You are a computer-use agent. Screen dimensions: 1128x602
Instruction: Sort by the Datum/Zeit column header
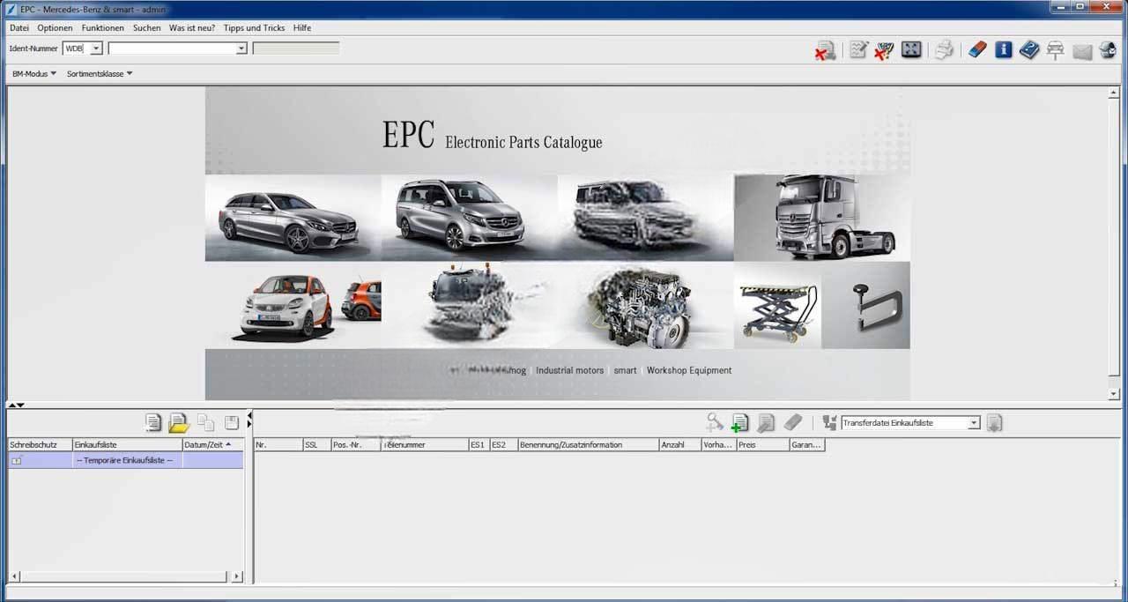click(x=213, y=445)
